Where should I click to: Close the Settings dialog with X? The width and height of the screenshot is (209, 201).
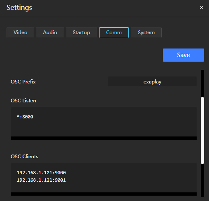(x=201, y=7)
